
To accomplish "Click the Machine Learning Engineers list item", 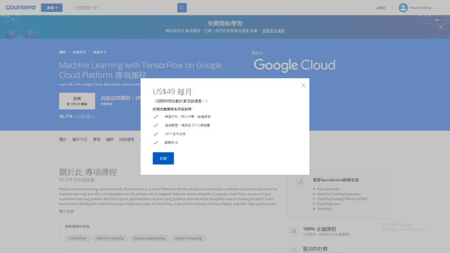I will [x=339, y=194].
